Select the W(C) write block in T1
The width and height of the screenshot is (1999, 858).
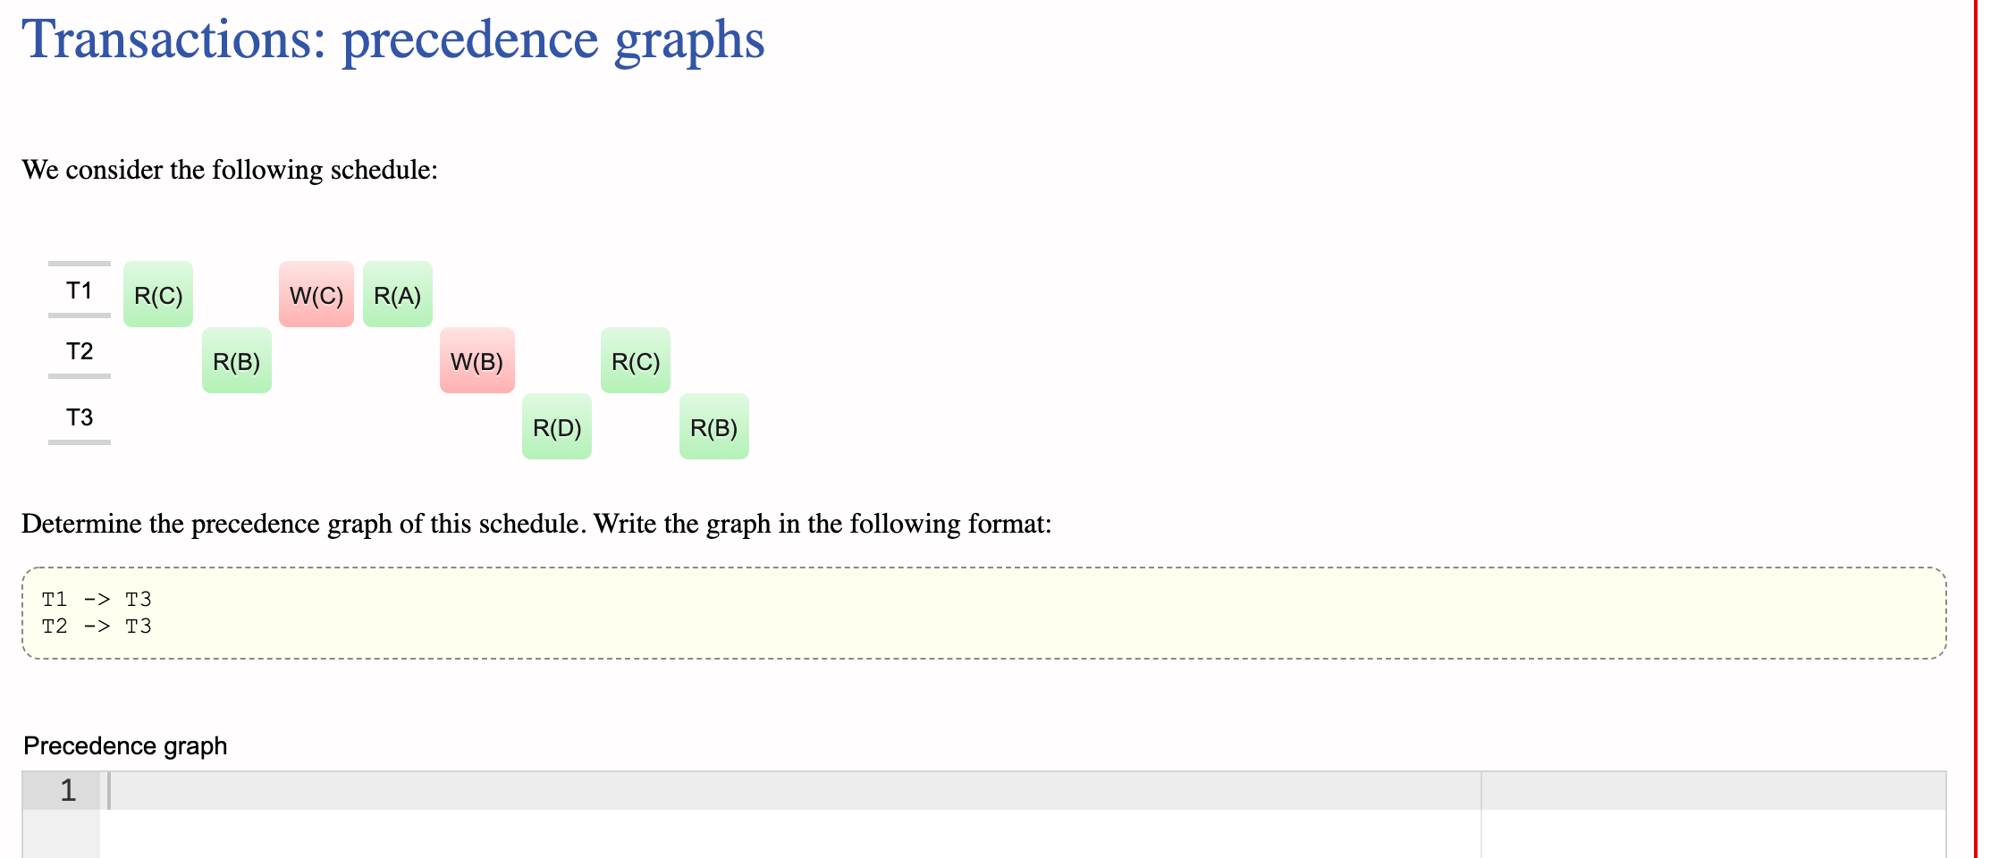(316, 295)
